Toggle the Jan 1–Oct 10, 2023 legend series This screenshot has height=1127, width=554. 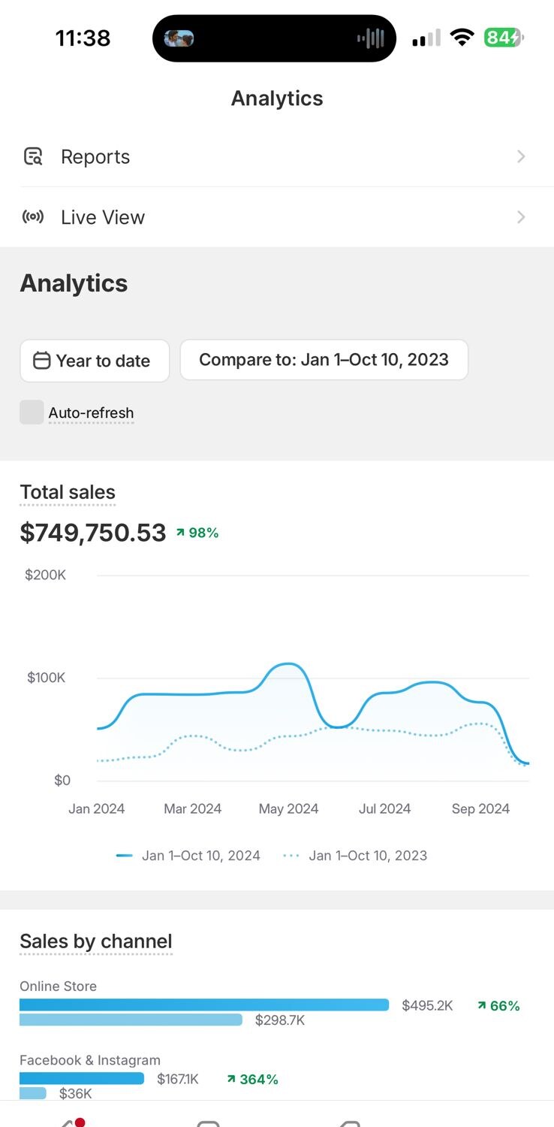[355, 855]
